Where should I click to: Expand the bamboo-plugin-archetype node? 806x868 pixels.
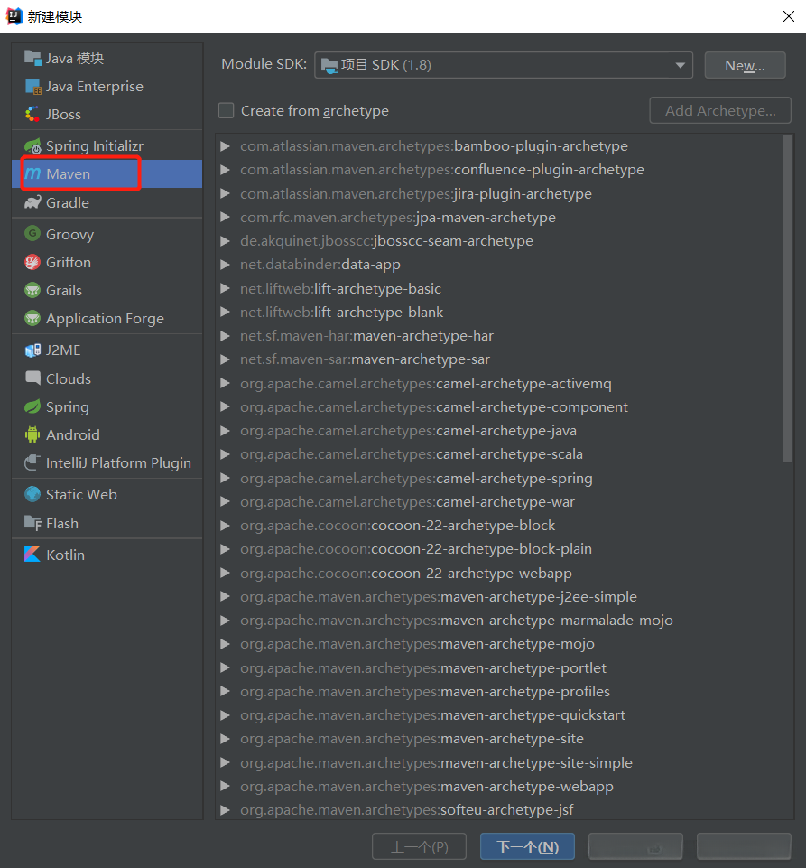(225, 146)
